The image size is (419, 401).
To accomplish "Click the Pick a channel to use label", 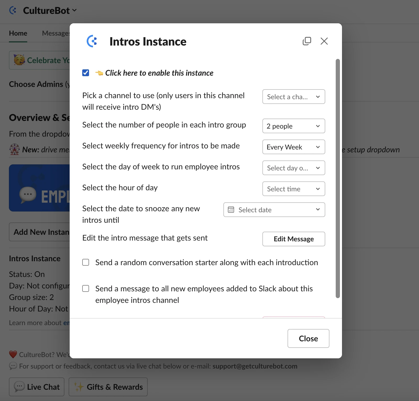I will point(163,101).
